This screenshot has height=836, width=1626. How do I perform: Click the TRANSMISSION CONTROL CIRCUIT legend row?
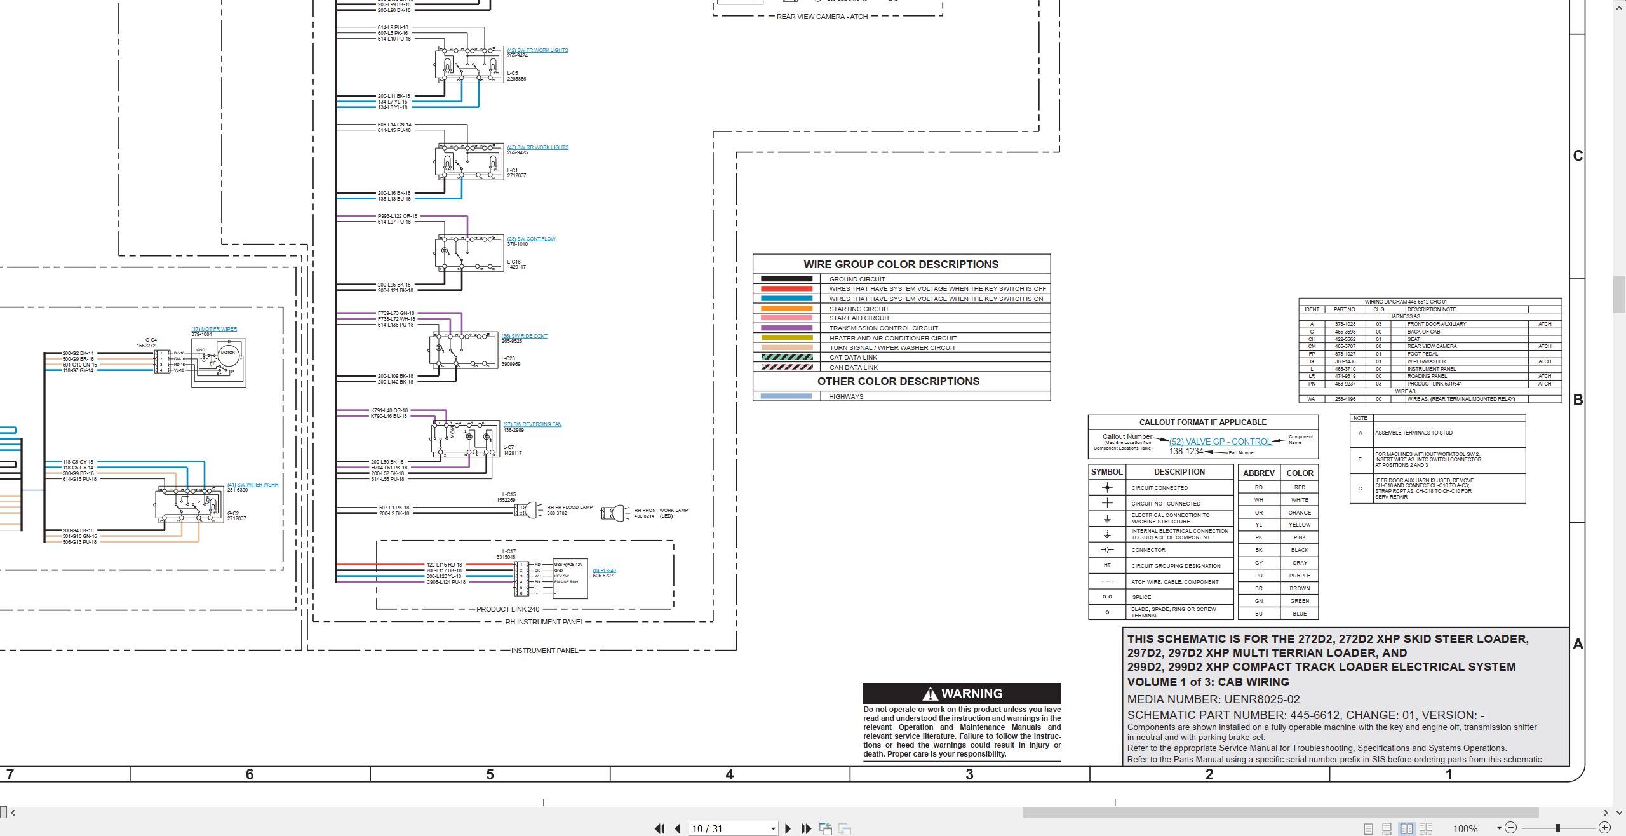click(x=901, y=328)
